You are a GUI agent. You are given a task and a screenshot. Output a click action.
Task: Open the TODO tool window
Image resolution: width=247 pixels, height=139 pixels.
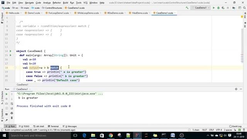coord(24,126)
